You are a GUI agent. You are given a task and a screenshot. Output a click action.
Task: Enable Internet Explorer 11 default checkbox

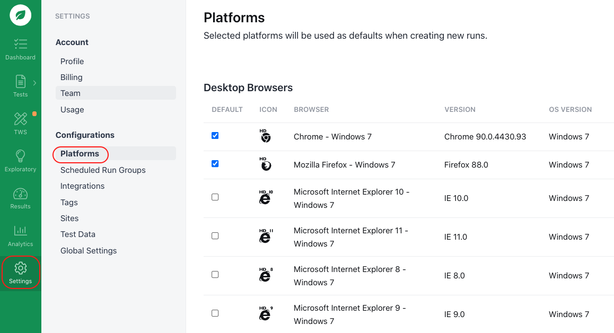coord(215,236)
